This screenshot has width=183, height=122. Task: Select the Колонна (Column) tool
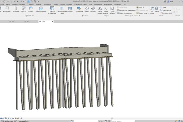tap(16, 9)
